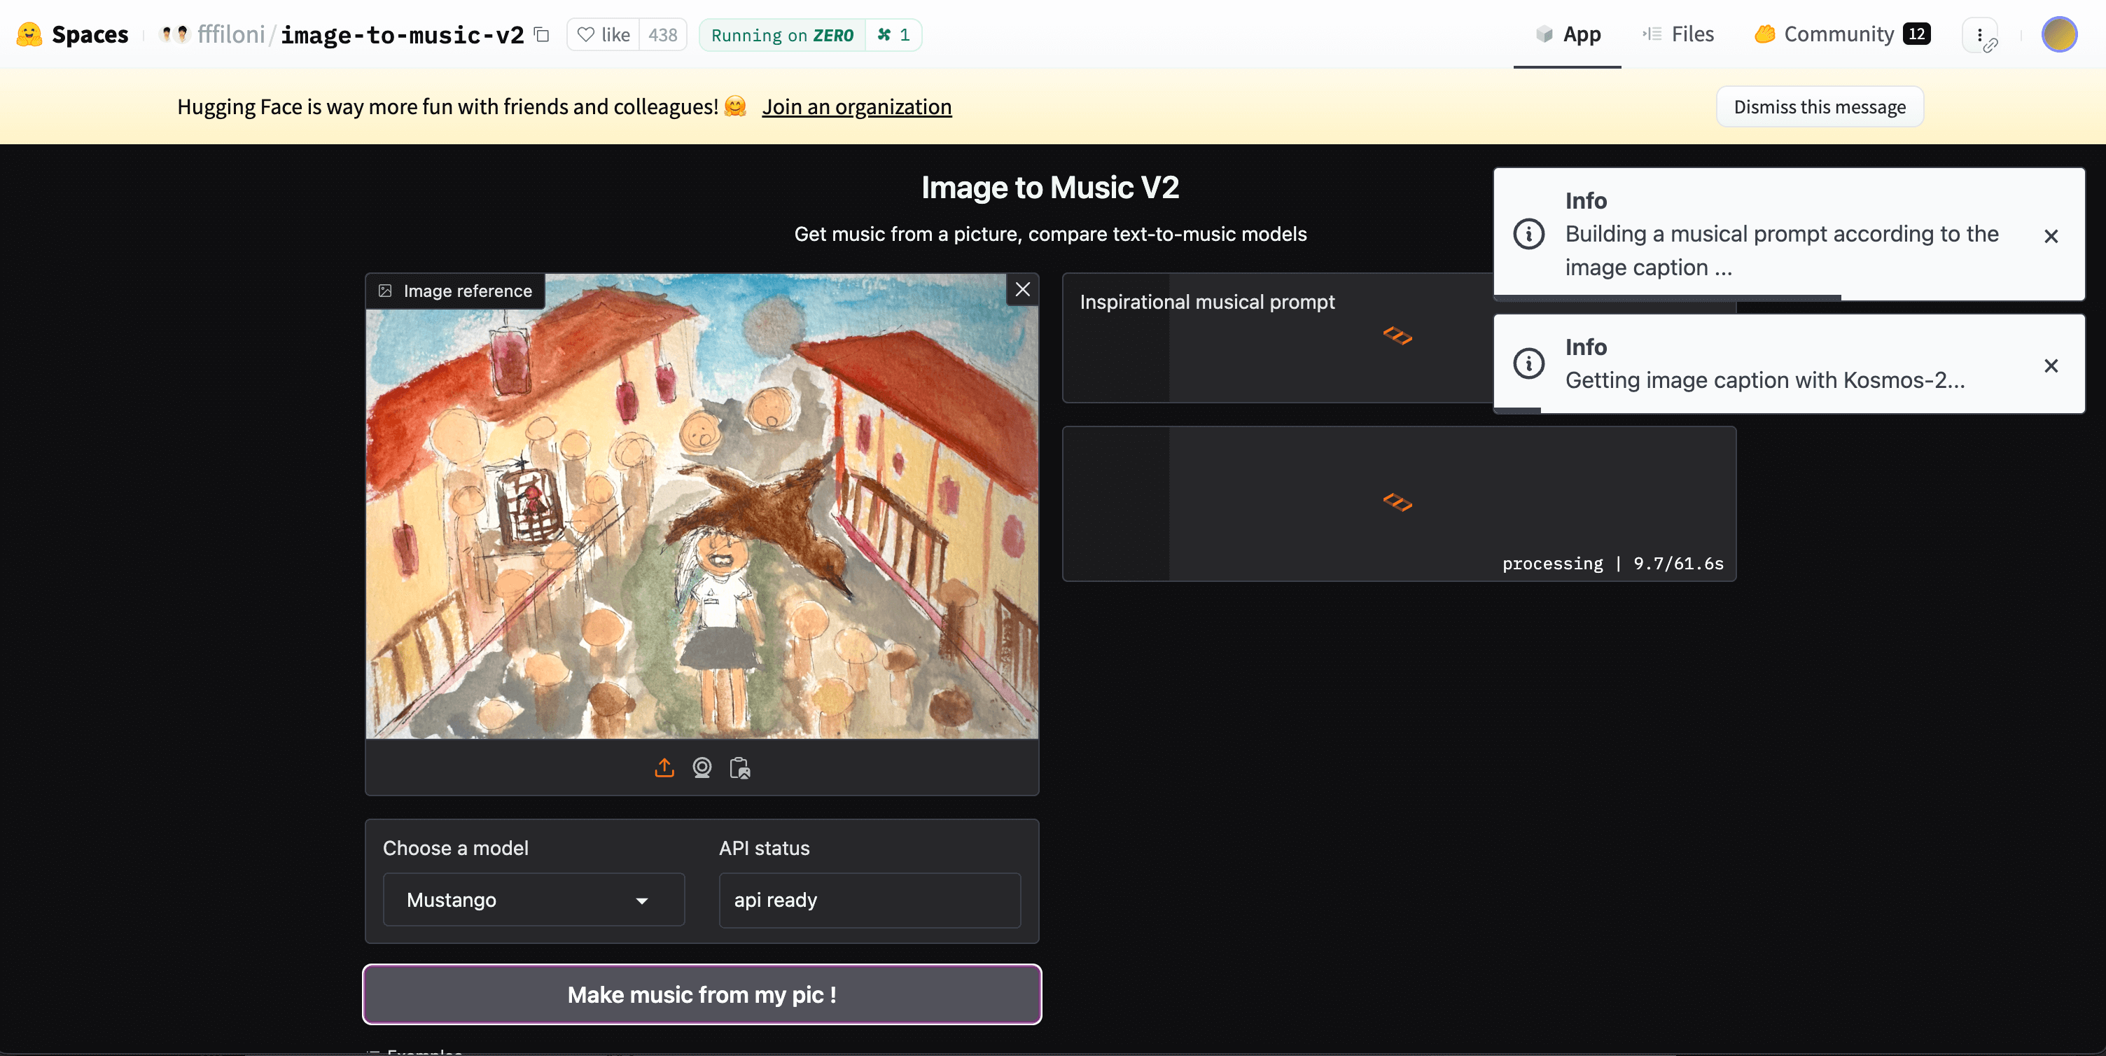Screen dimensions: 2106x1056
Task: Open user profile avatar menu
Action: (x=2058, y=34)
